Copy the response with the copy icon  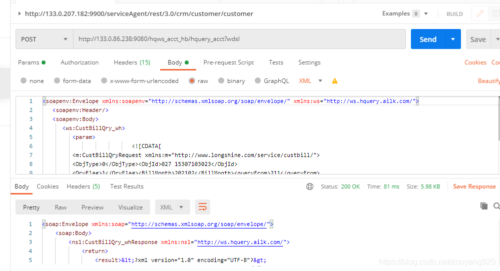[484, 206]
